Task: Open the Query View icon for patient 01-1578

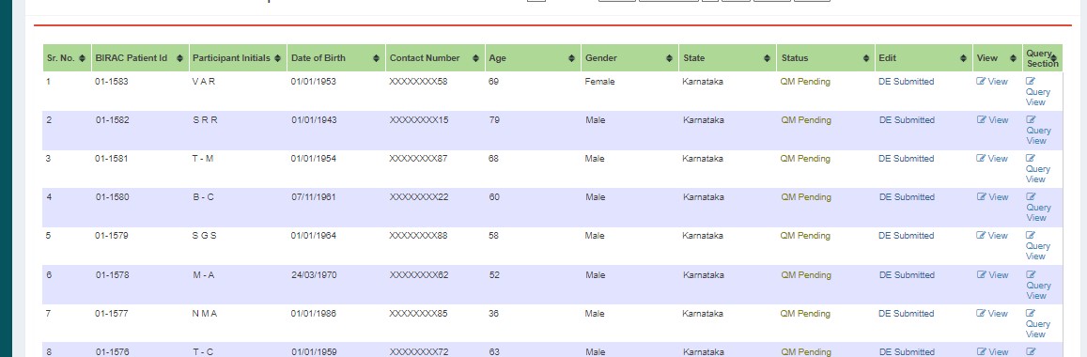Action: click(x=1031, y=275)
